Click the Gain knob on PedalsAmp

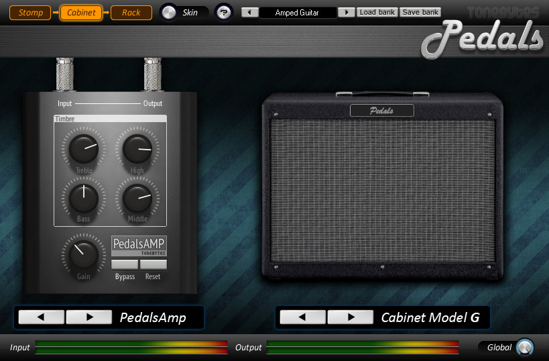tap(84, 254)
